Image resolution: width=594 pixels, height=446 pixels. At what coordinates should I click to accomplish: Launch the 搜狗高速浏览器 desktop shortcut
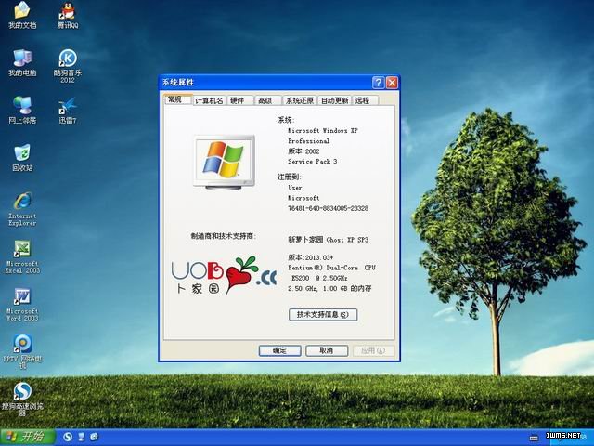[x=22, y=399]
